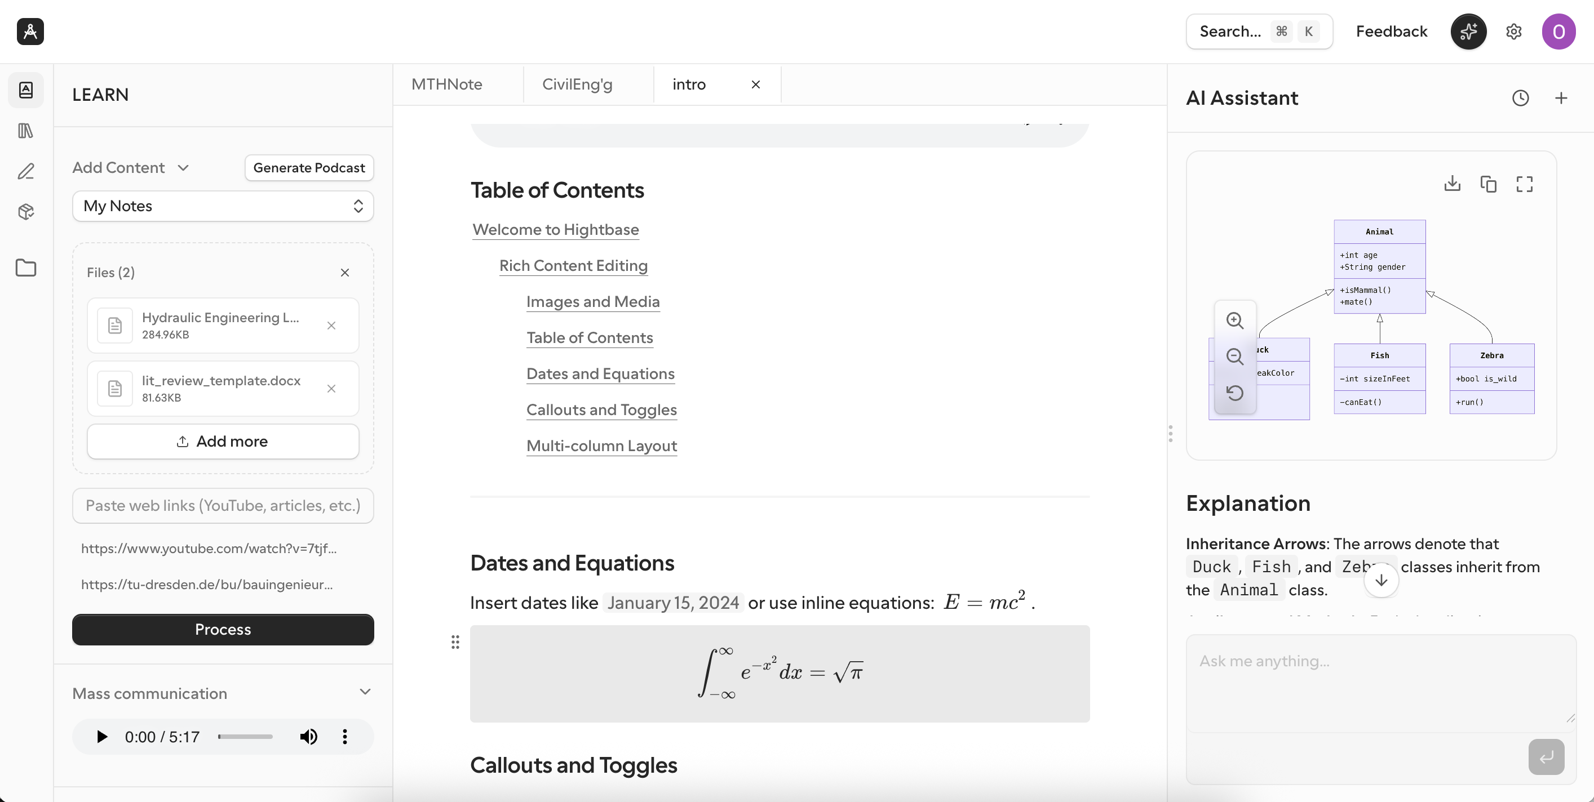Mute the Mass communication audio
This screenshot has height=802, width=1594.
308,737
